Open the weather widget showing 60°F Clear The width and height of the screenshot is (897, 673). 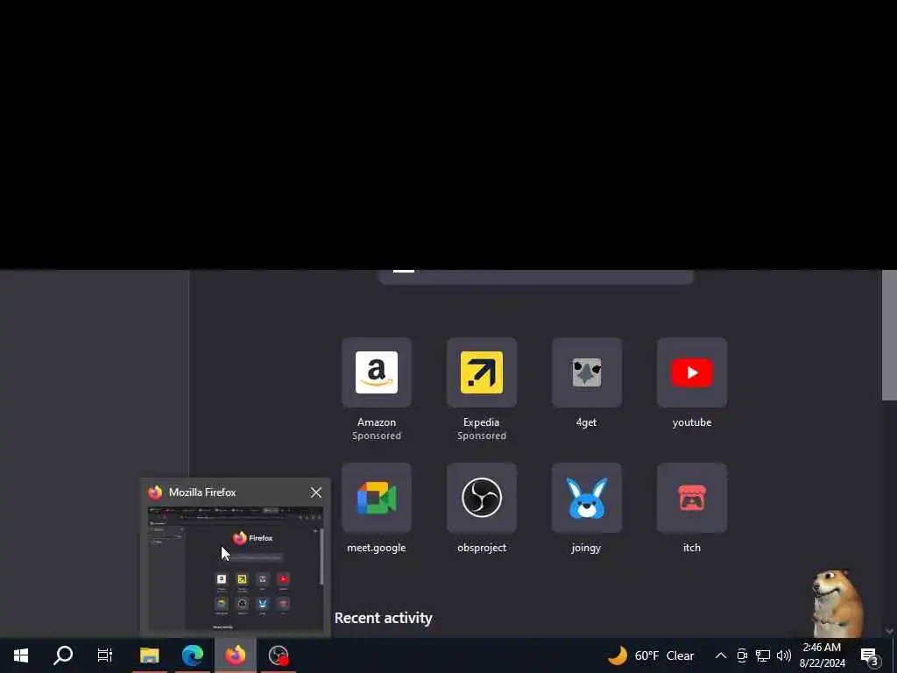coord(651,655)
